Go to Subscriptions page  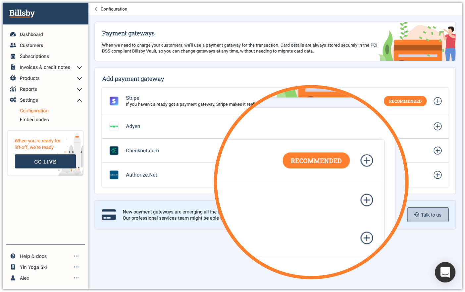tap(34, 56)
